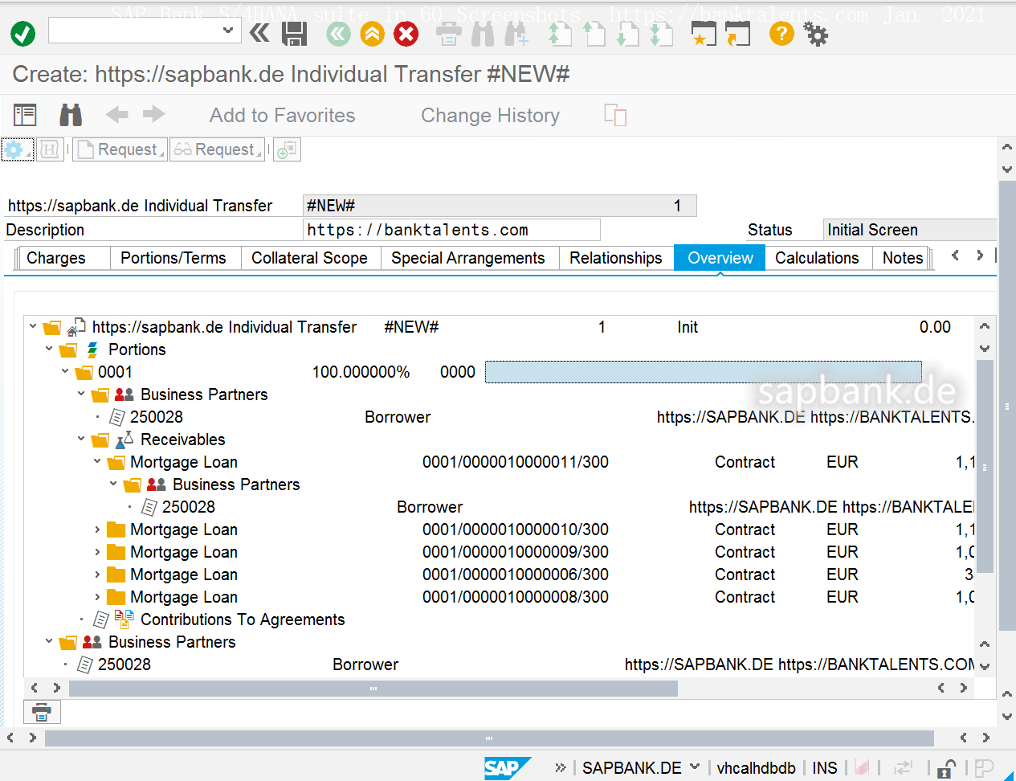Image resolution: width=1016 pixels, height=781 pixels.
Task: Click the Description input field
Action: click(x=451, y=230)
